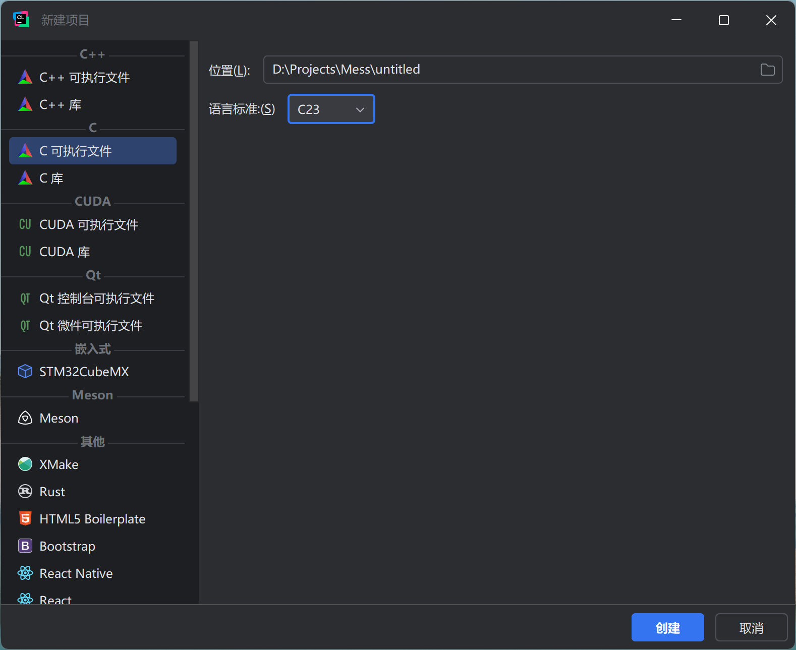Click the CLion logo in title bar

tap(21, 20)
